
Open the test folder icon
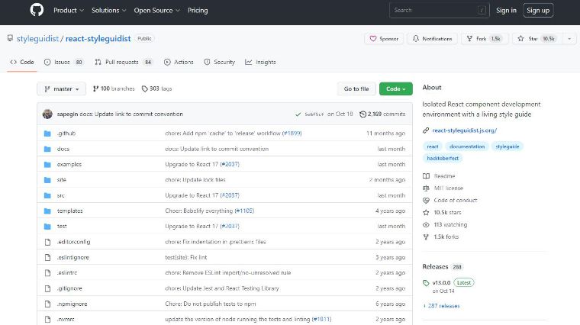47,227
